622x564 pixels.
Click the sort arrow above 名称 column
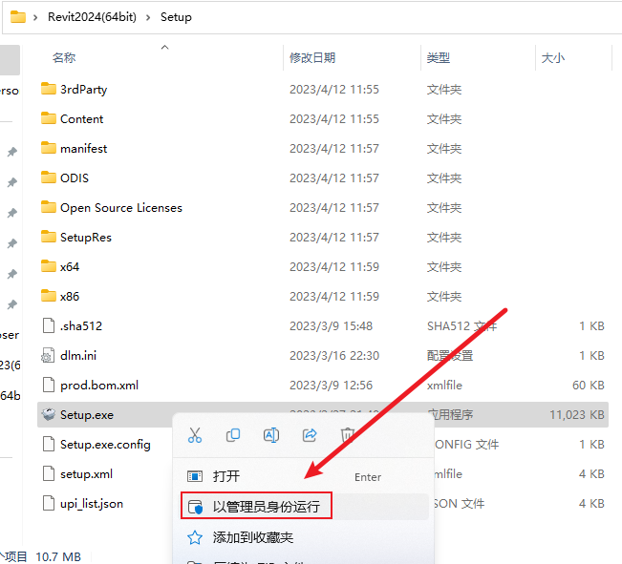[165, 47]
